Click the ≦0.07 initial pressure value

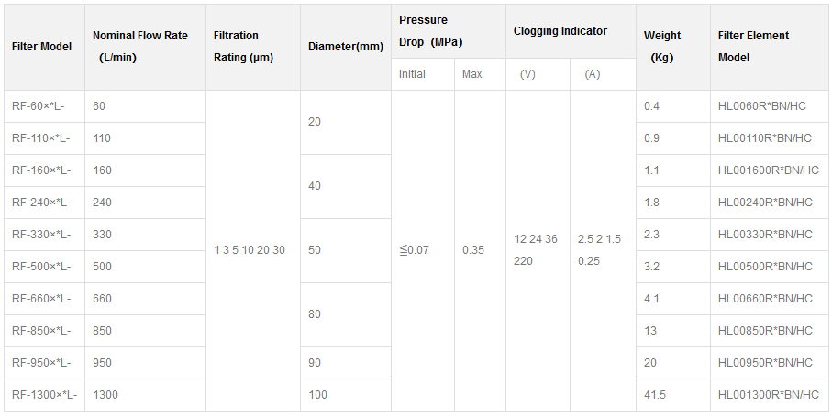coord(414,250)
